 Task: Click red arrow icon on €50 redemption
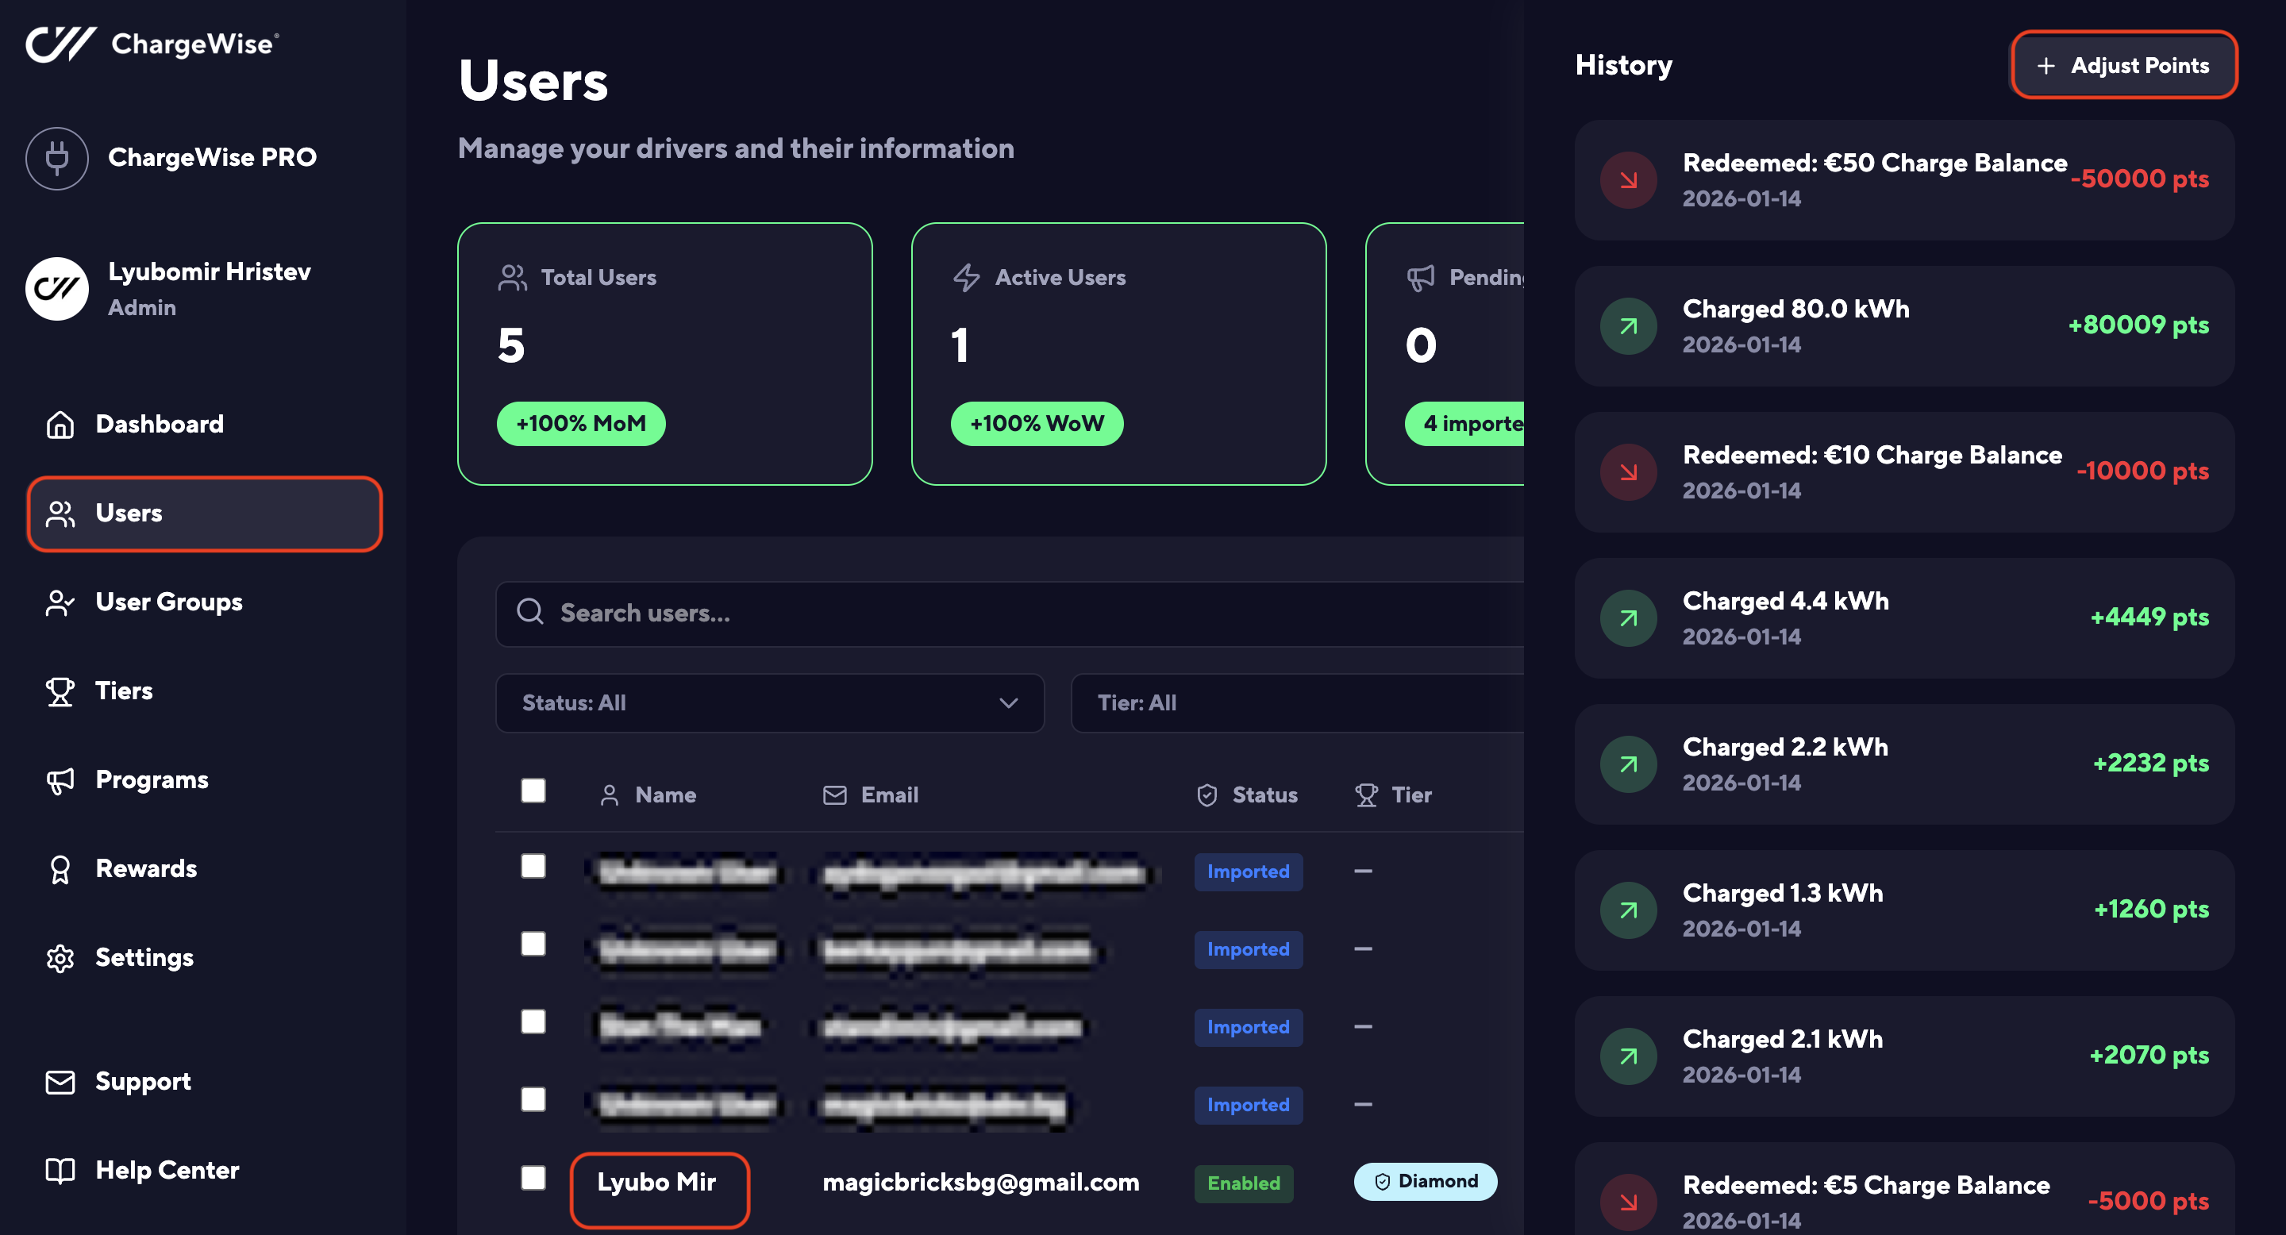[x=1627, y=180]
